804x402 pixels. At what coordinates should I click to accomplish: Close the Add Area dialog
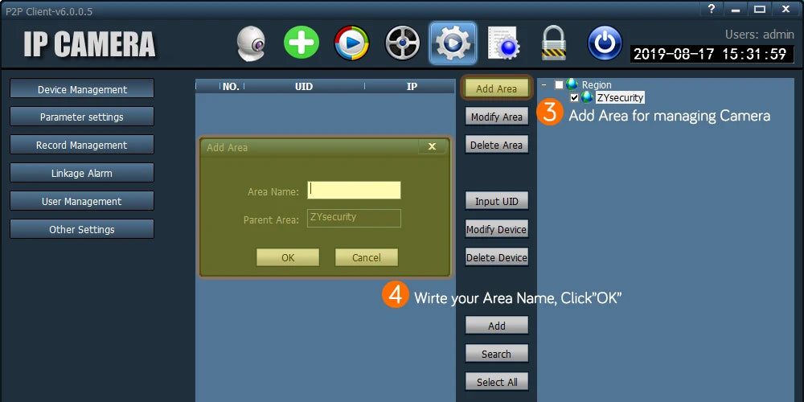pos(432,146)
